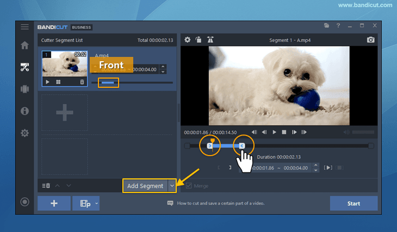
Task: Increase segment list end time stepper
Action: click(163, 67)
